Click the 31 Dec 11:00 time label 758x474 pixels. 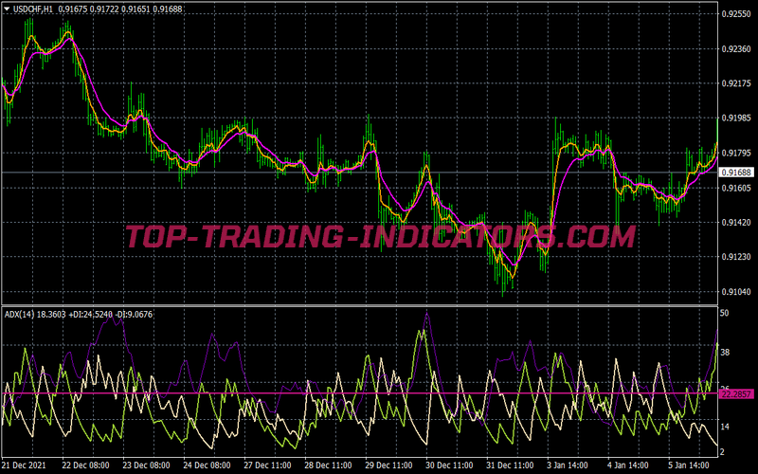(x=510, y=465)
